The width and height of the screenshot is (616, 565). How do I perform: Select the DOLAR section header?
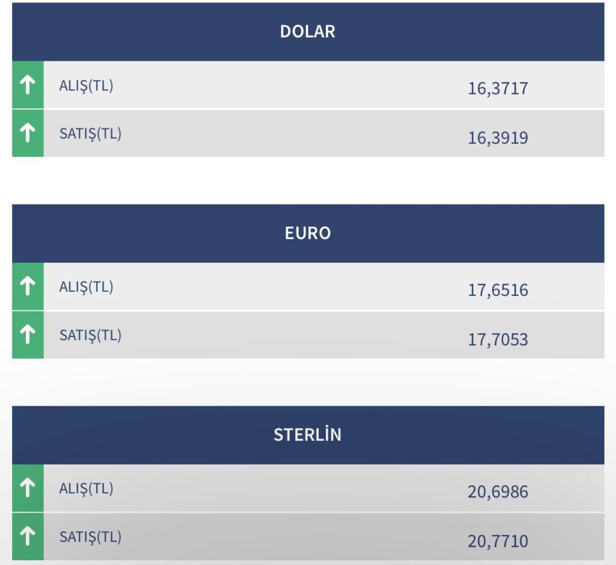[x=308, y=32]
